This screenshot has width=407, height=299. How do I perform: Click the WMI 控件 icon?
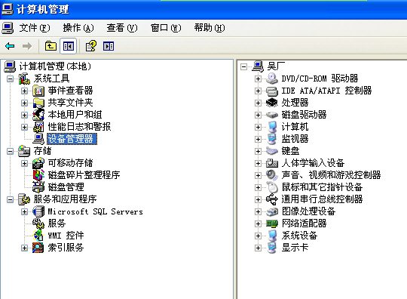tap(38, 236)
